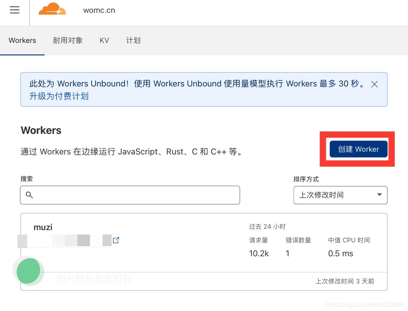This screenshot has width=408, height=311.
Task: Click the 创建 Worker button
Action: 358,149
